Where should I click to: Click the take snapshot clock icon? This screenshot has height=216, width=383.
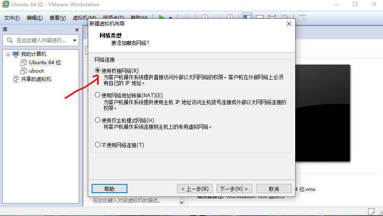[x=205, y=17]
